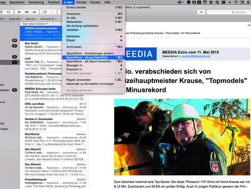This screenshot has height=189, width=251.
Task: Expand the Bewegen in submenu
Action: click(93, 65)
